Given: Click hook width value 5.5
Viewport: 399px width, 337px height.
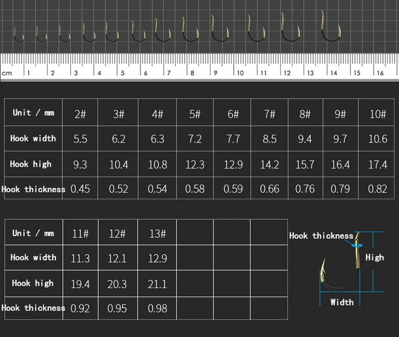Looking at the screenshot, I should point(80,139).
